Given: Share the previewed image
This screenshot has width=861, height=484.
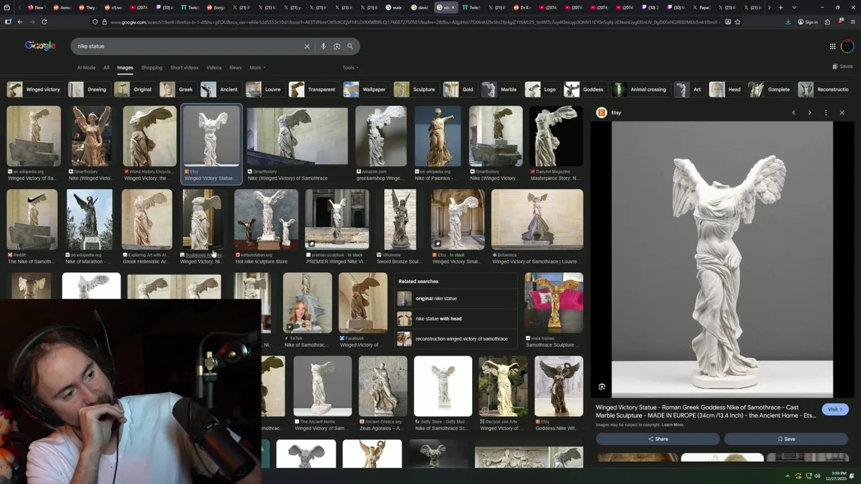Looking at the screenshot, I should coord(658,439).
